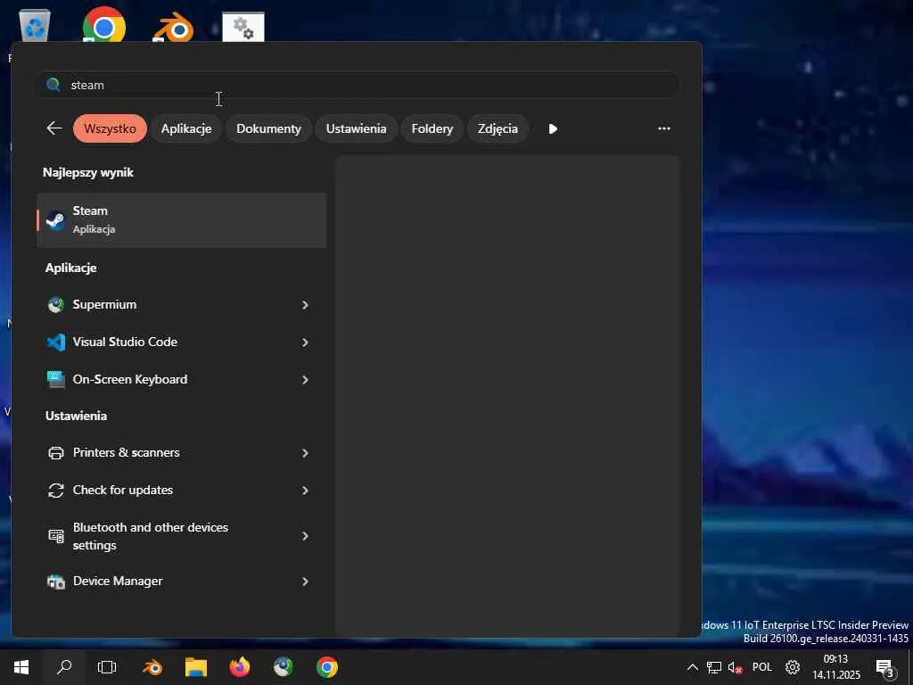Click the network icon in system tray
Image resolution: width=913 pixels, height=685 pixels.
pyautogui.click(x=714, y=667)
